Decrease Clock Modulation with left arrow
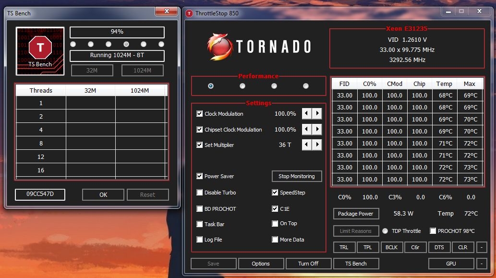The height and width of the screenshot is (278, 496). click(x=306, y=113)
